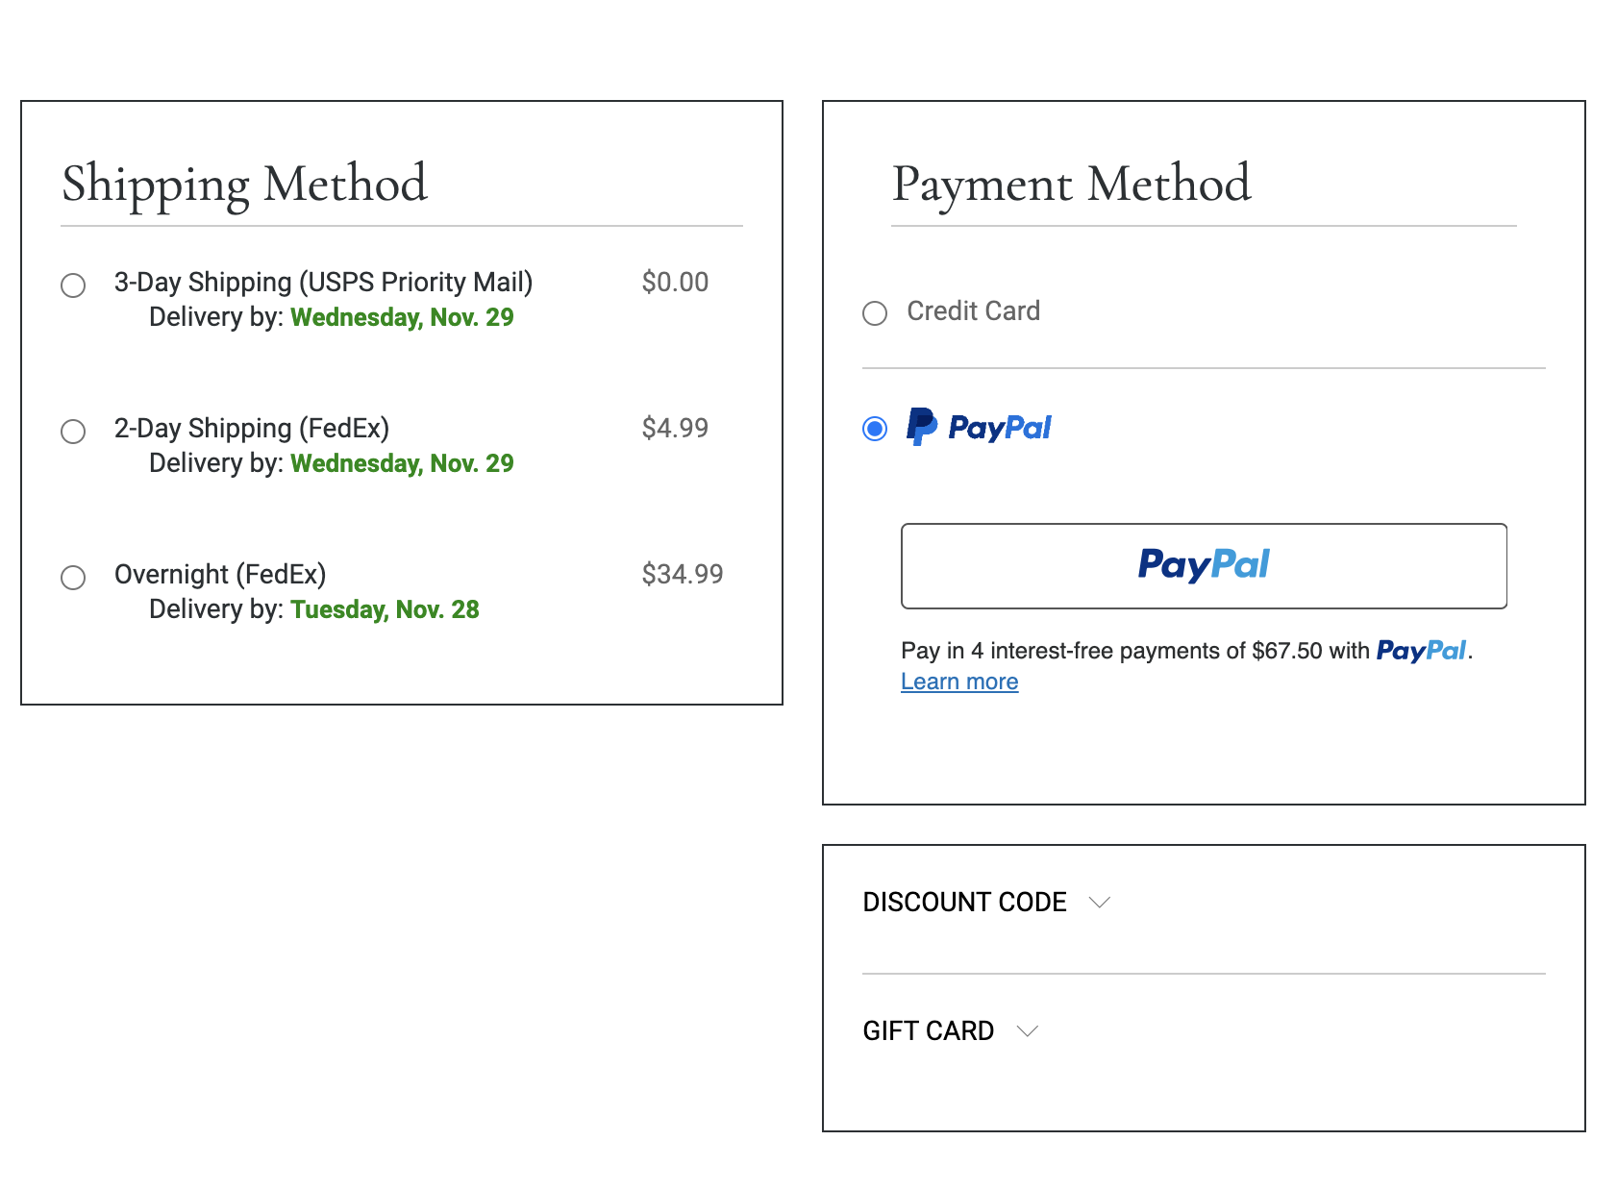Expand the Discount Code chevron
The image size is (1617, 1190).
pyautogui.click(x=1100, y=902)
